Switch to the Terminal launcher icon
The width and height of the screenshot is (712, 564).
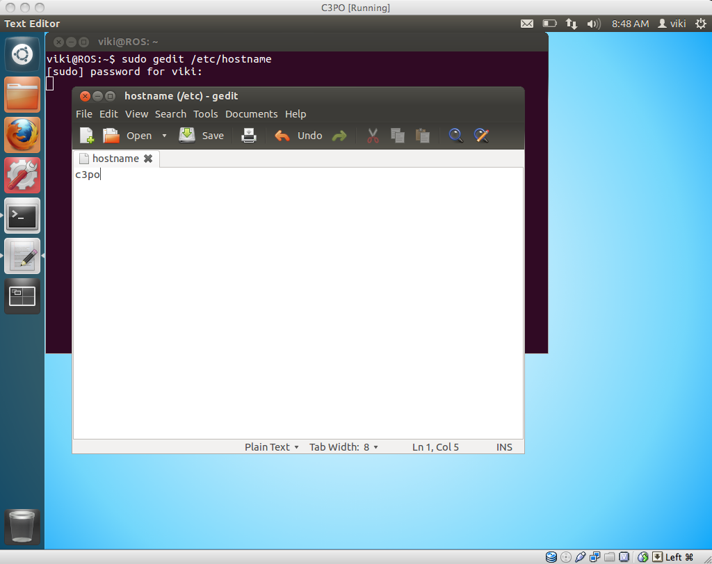pyautogui.click(x=22, y=216)
